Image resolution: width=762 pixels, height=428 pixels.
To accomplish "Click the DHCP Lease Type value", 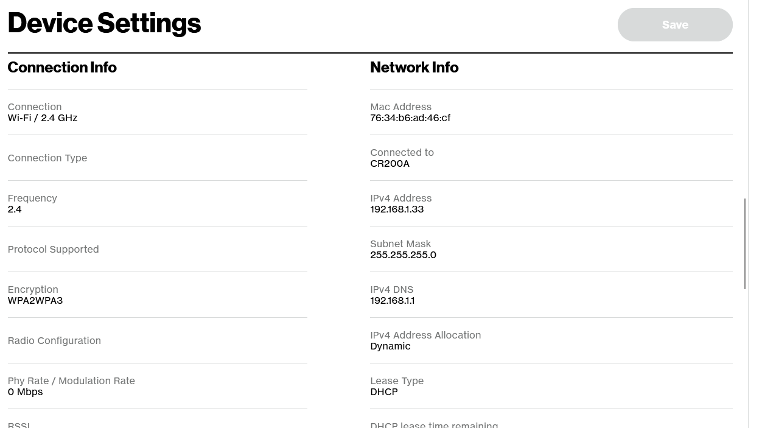I will [383, 392].
